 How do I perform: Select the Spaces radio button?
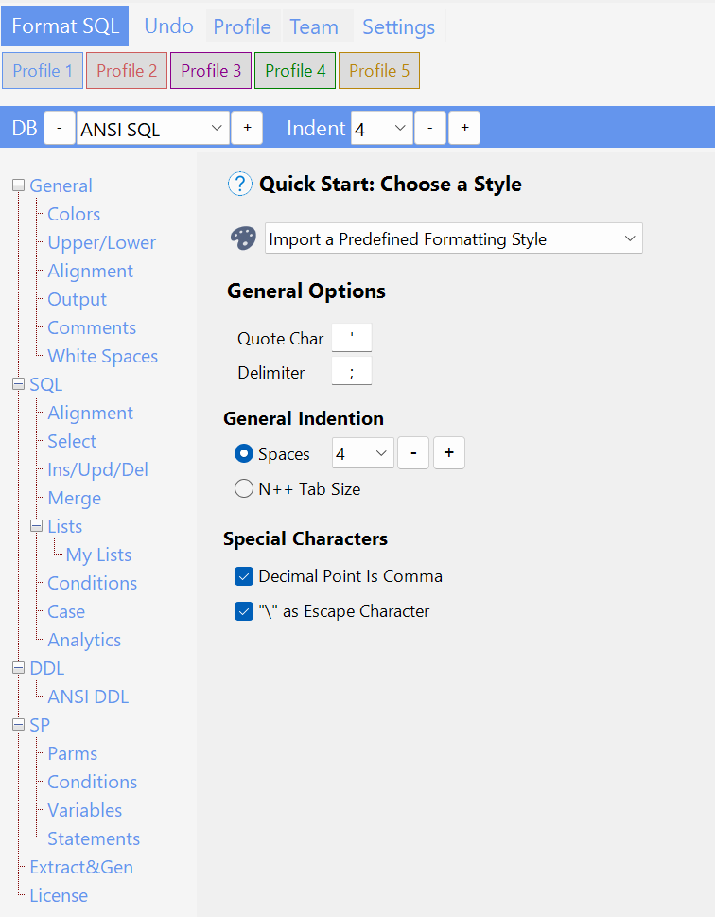click(243, 454)
